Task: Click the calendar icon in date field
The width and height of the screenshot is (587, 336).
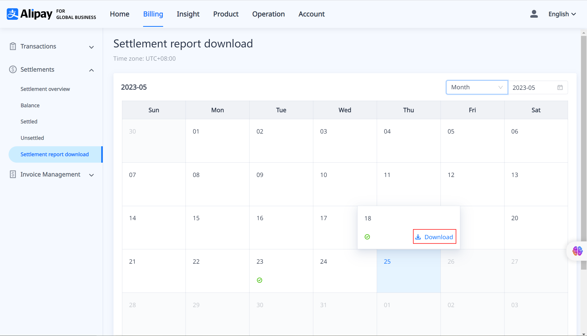Action: 560,87
